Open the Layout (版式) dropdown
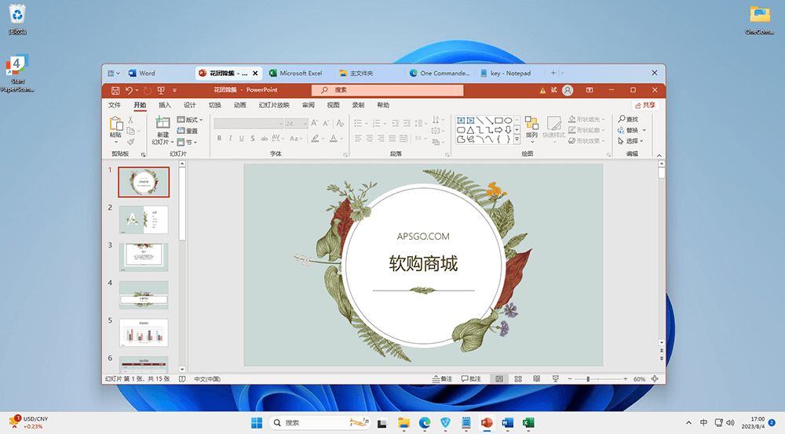Screen dimensions: 785x434 [190, 120]
